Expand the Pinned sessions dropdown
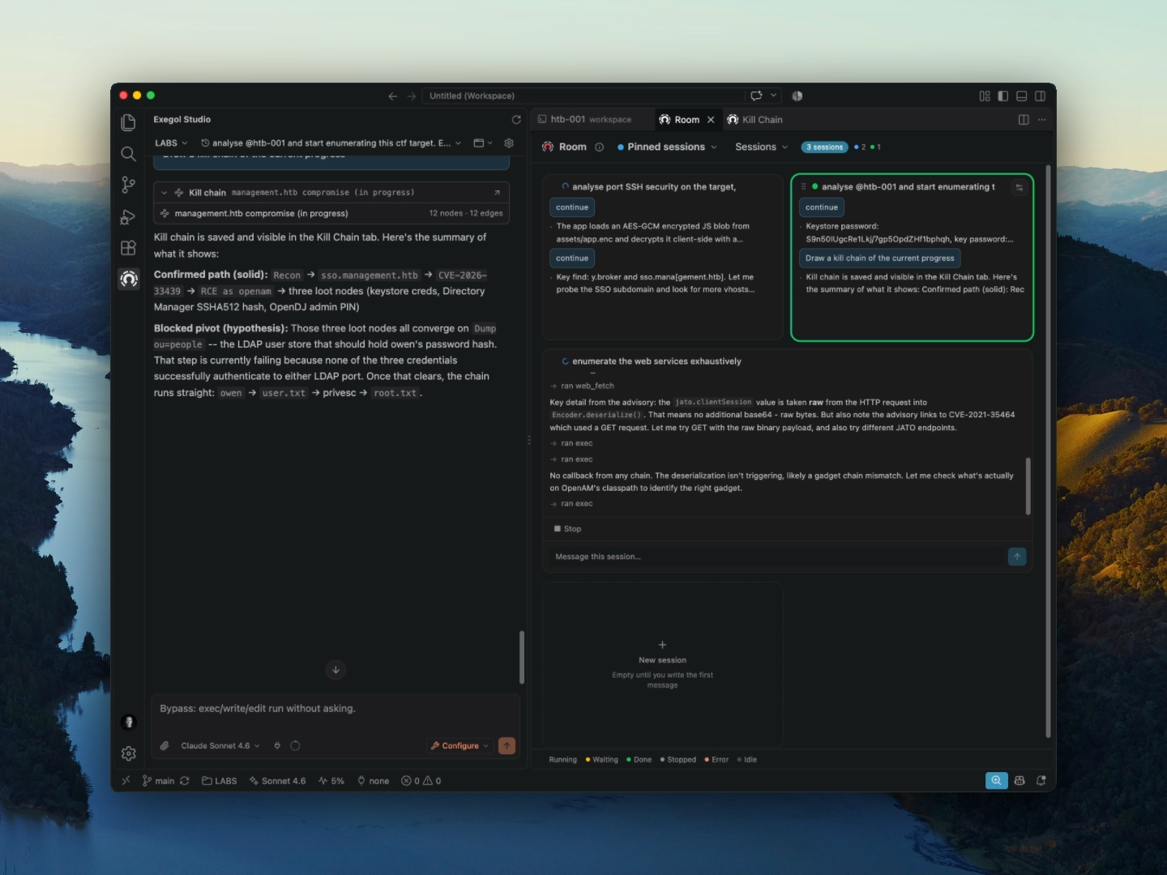Viewport: 1167px width, 875px height. coord(667,147)
